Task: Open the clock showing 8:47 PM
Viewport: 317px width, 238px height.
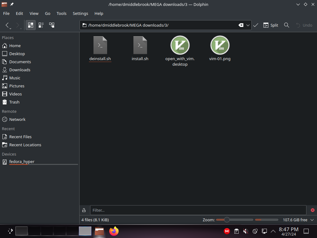Action: pos(289,231)
